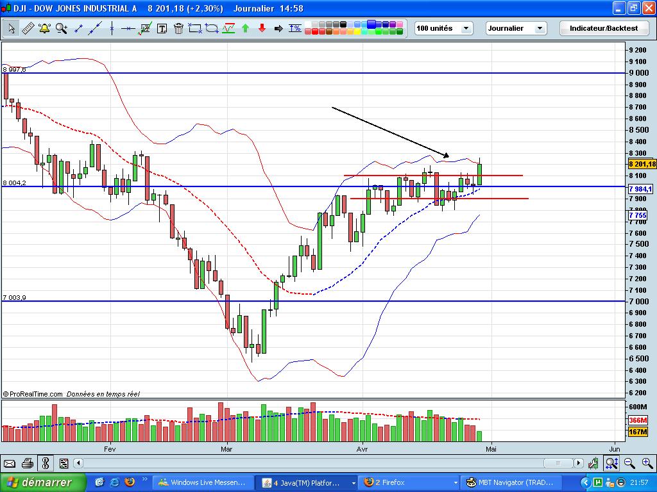Click the 7 984,1 price label
Screen dimensions: 657x492
[x=640, y=189]
